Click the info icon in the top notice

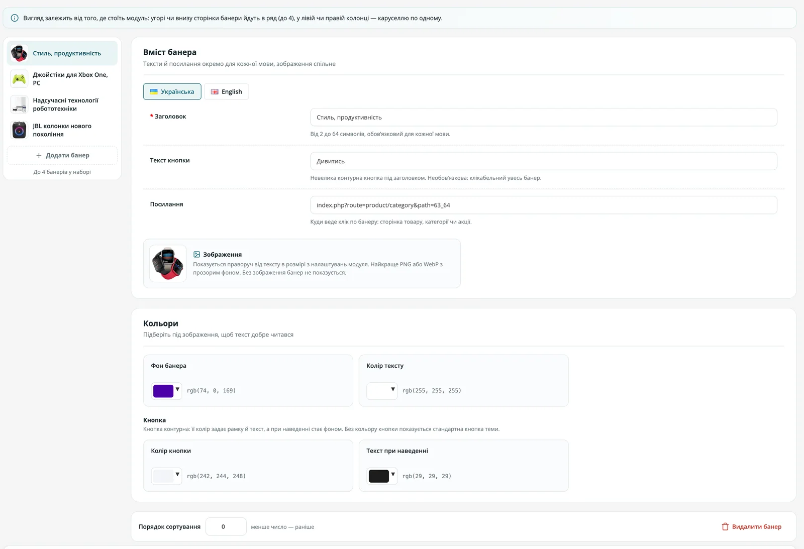tap(15, 18)
